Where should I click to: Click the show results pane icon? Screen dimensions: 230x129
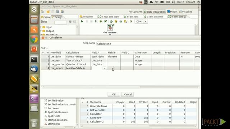[131, 21]
